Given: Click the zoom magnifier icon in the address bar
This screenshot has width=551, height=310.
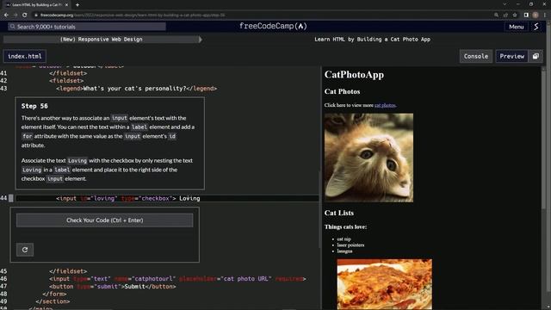Looking at the screenshot, I should (496, 15).
